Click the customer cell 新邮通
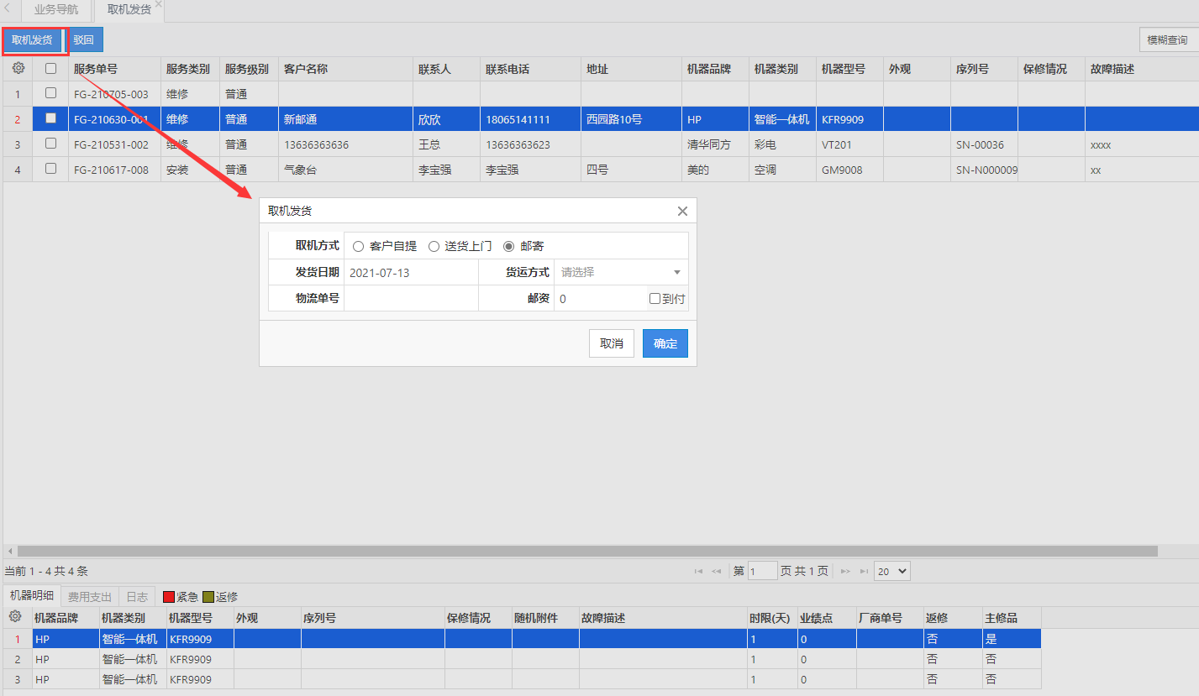This screenshot has width=1199, height=696. click(345, 119)
